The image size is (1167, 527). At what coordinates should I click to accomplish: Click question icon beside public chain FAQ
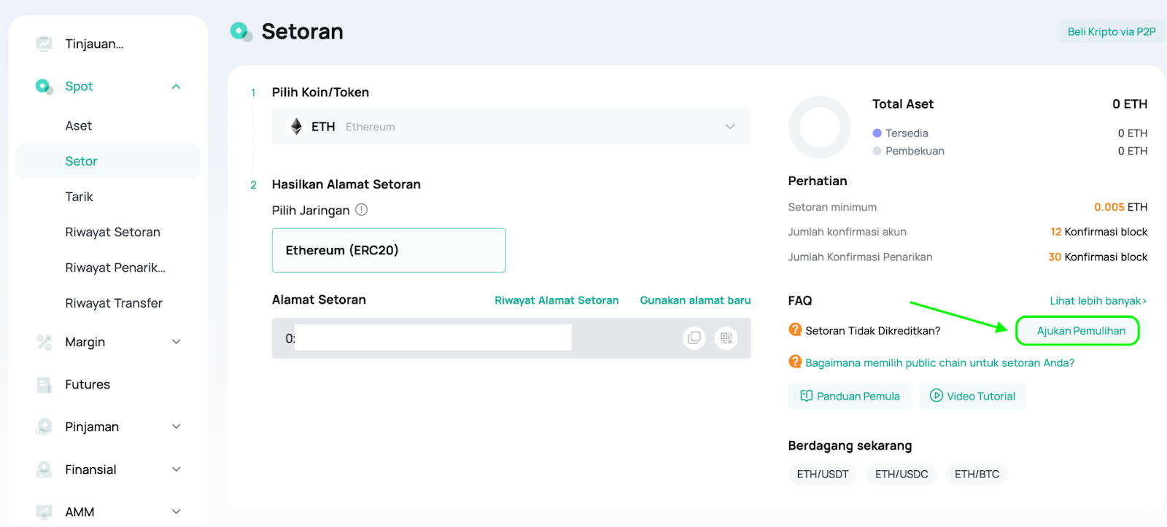pyautogui.click(x=795, y=362)
